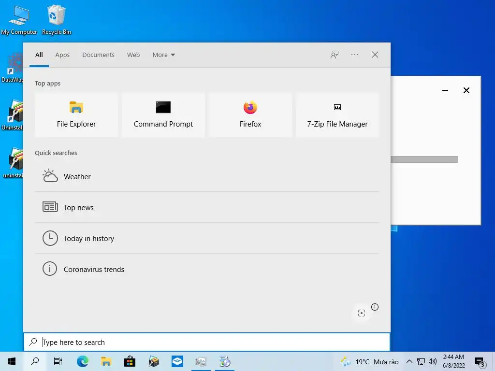The image size is (495, 371).
Task: Select Top news quick search
Action: click(207, 207)
